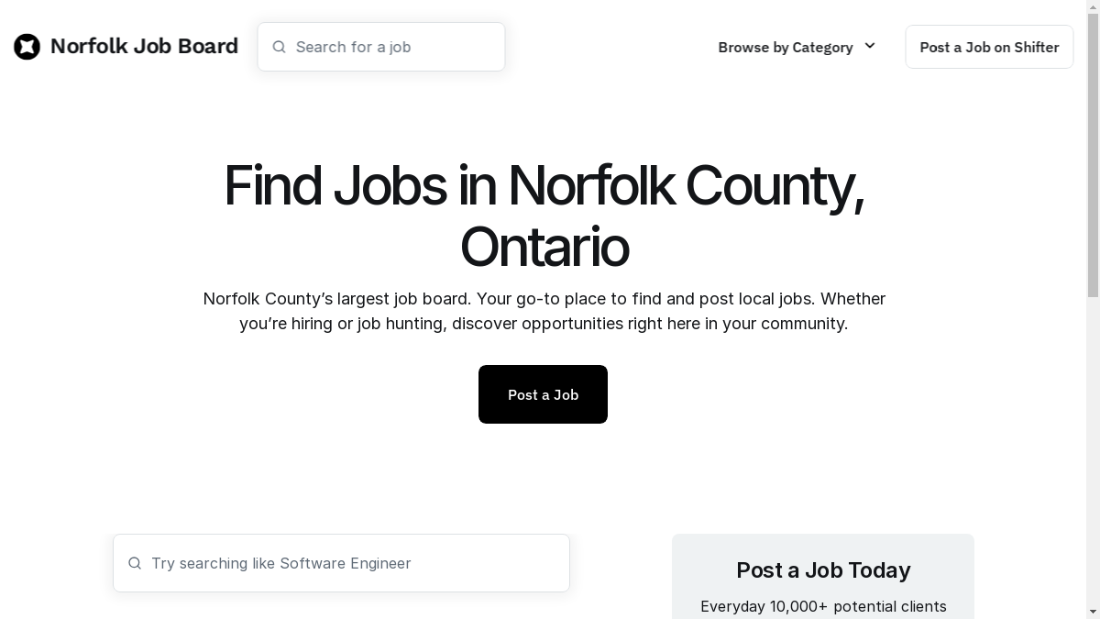1100x619 pixels.
Task: Click the Find Jobs in Norfolk County headline
Action: click(x=544, y=185)
